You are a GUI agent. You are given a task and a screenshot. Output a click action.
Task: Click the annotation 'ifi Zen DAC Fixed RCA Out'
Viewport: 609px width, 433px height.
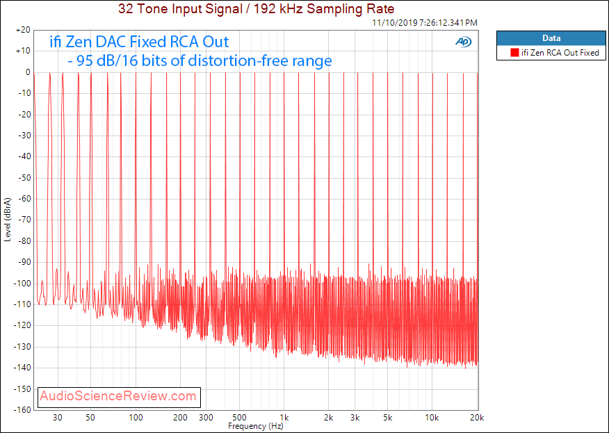click(139, 42)
